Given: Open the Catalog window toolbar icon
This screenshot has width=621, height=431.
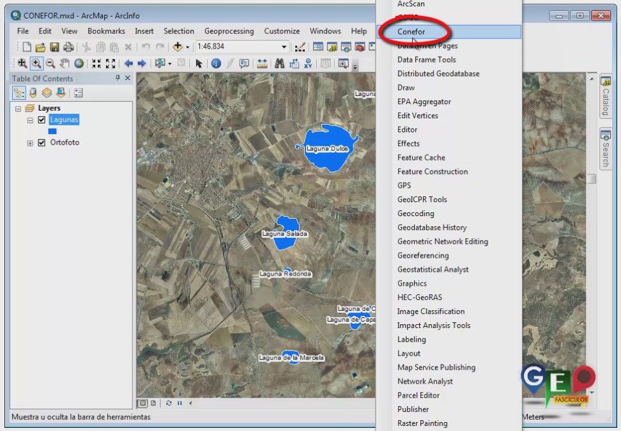Looking at the screenshot, I should [x=332, y=47].
